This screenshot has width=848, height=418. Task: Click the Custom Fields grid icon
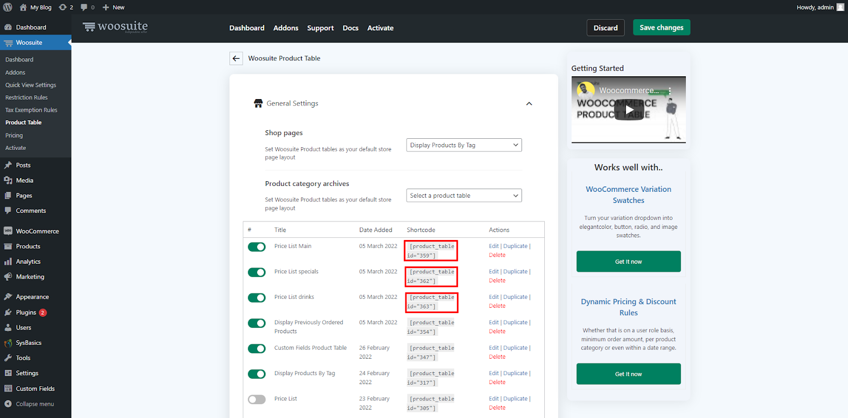[8, 389]
